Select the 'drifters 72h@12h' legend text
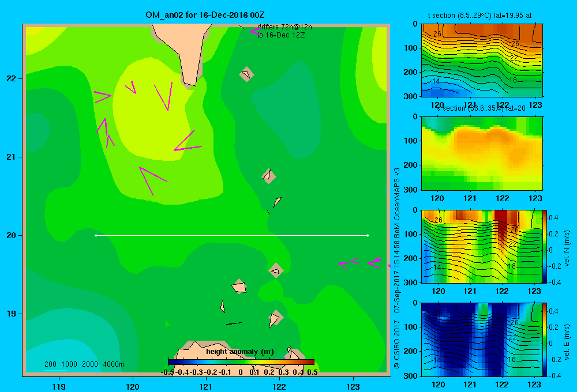Screen dimensions: 577x392 pos(284,27)
